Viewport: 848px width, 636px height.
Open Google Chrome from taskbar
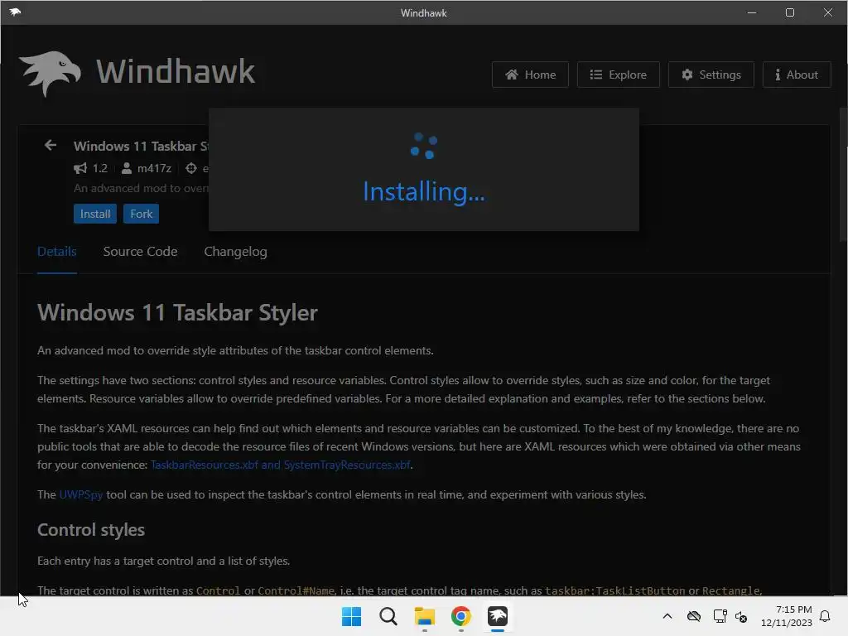(x=460, y=616)
